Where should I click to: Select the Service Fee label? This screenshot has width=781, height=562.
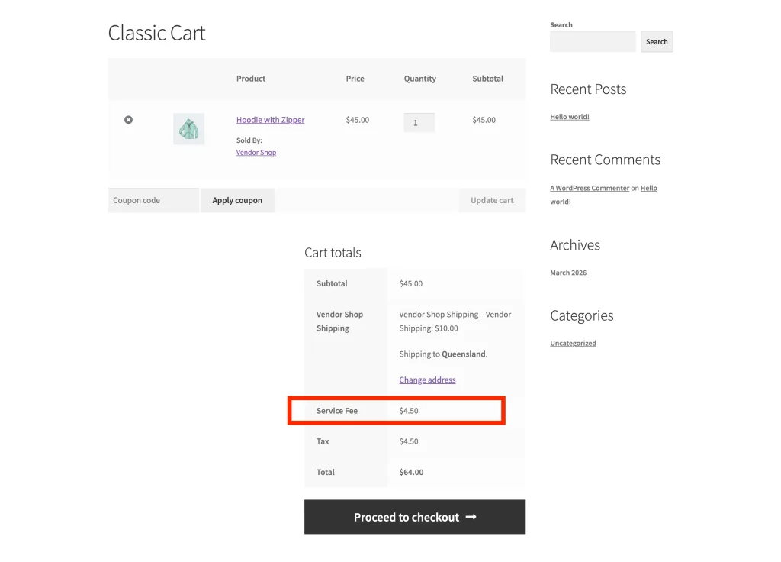point(337,410)
